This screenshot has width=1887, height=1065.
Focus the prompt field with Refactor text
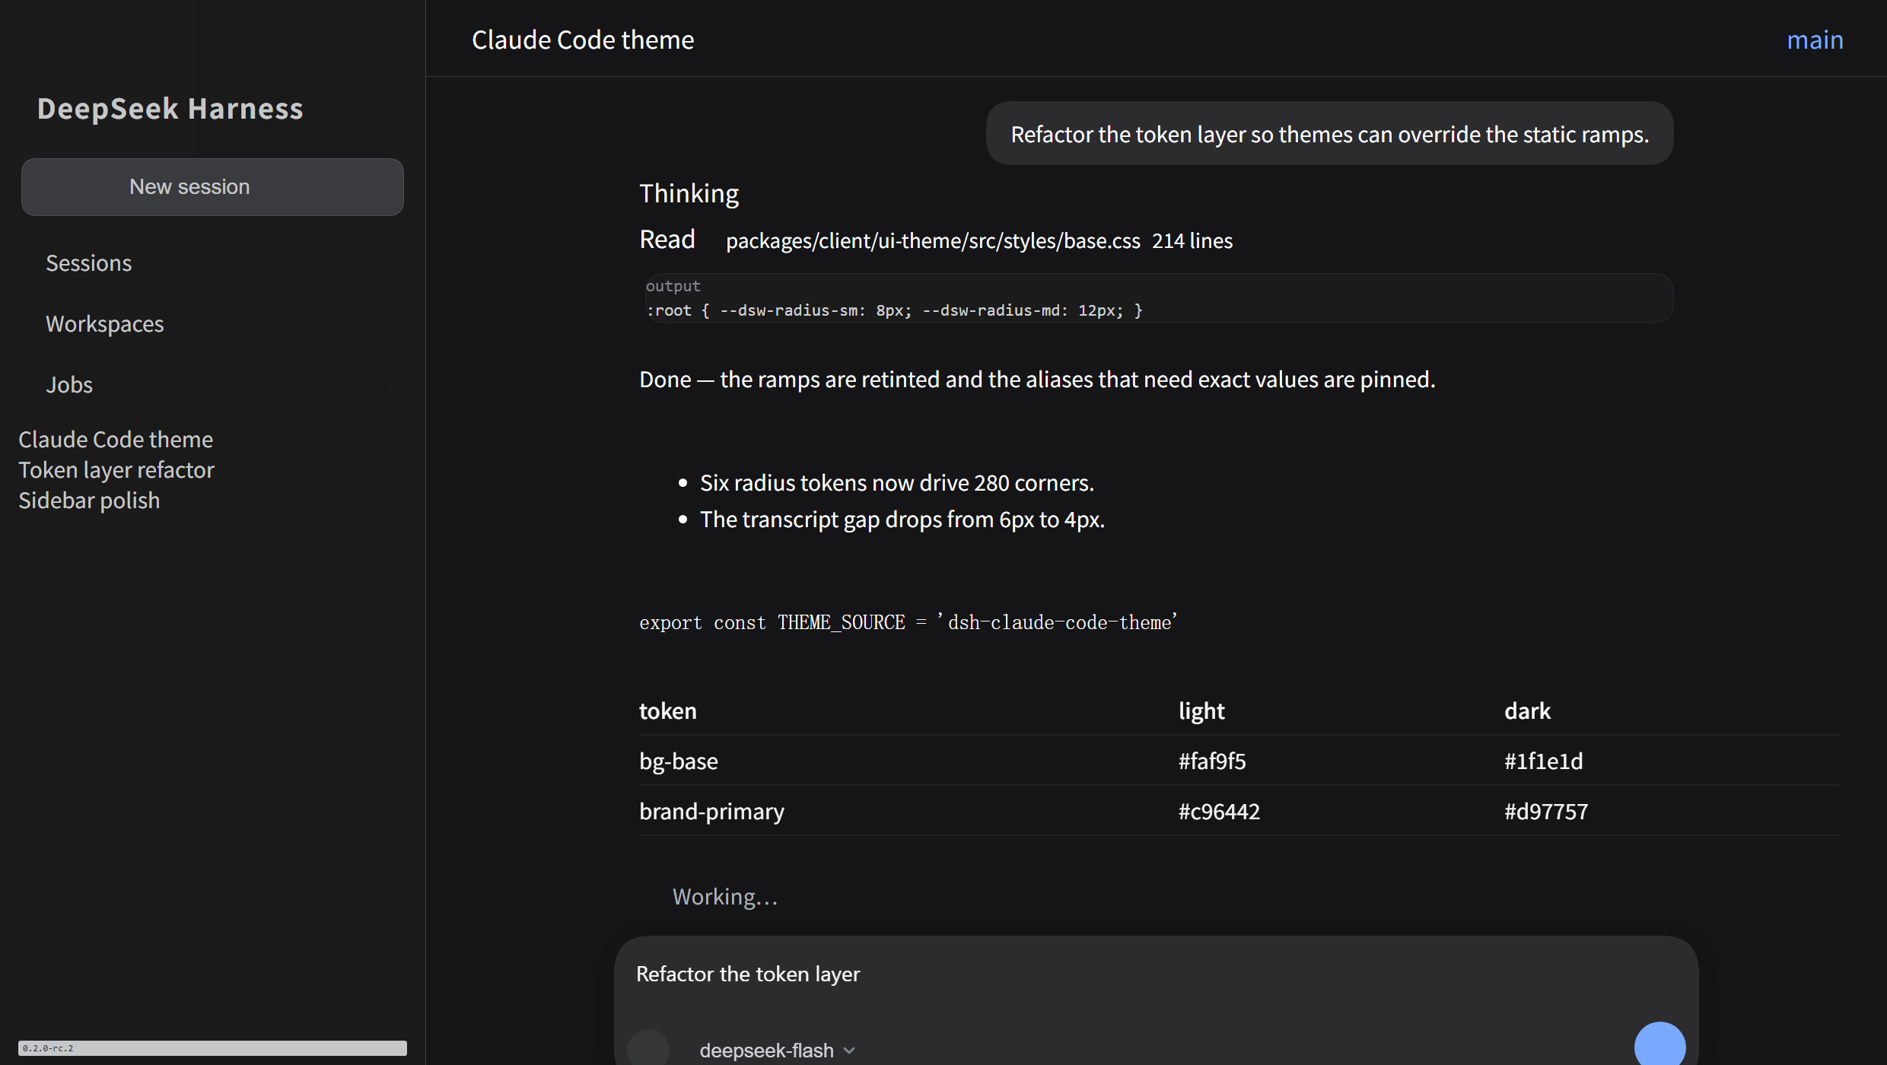[x=1157, y=974]
